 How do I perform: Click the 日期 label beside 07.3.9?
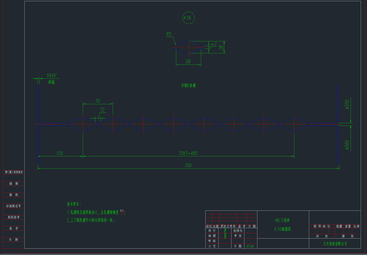(x=238, y=246)
